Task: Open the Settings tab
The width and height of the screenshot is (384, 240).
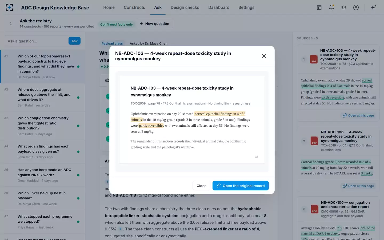Action: click(x=246, y=7)
